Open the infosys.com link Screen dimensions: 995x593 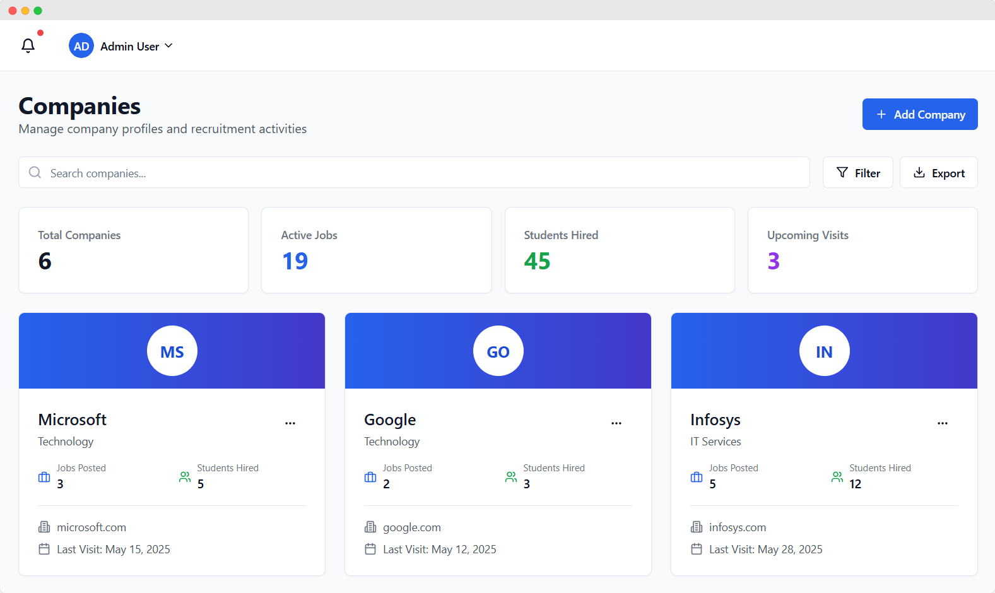pos(738,527)
